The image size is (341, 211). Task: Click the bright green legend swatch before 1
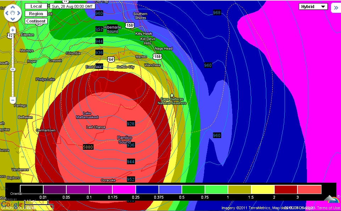216,189
